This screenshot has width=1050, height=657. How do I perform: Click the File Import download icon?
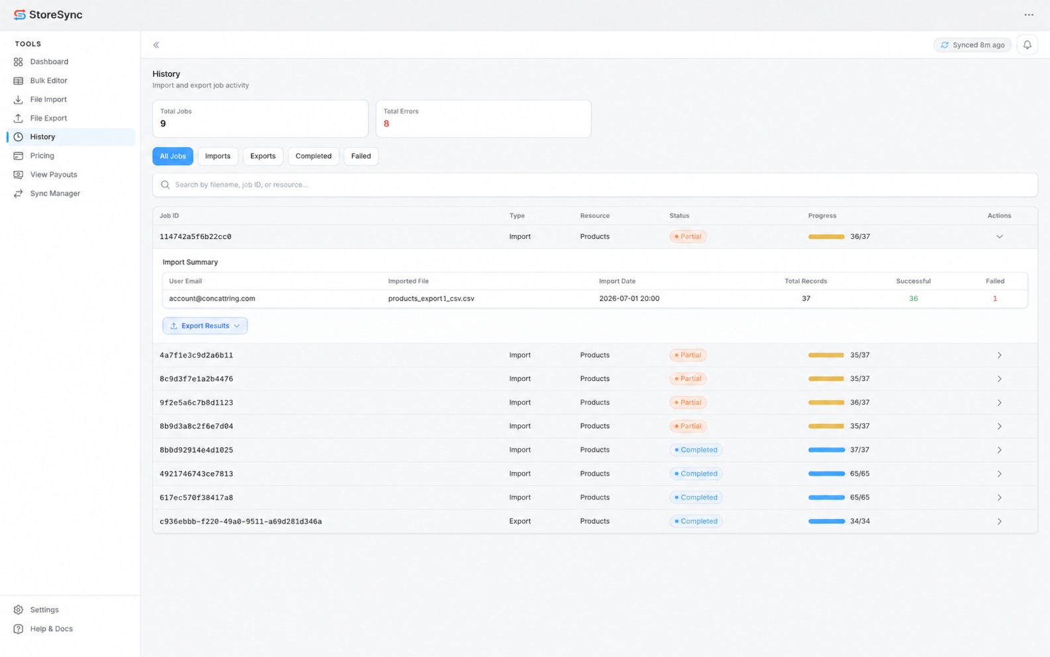19,99
